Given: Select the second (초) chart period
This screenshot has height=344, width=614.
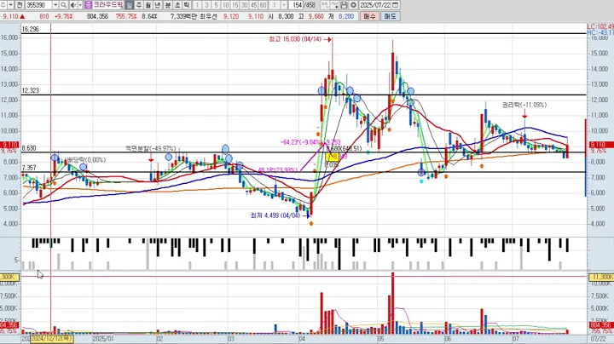Looking at the screenshot, I should pyautogui.click(x=177, y=5).
